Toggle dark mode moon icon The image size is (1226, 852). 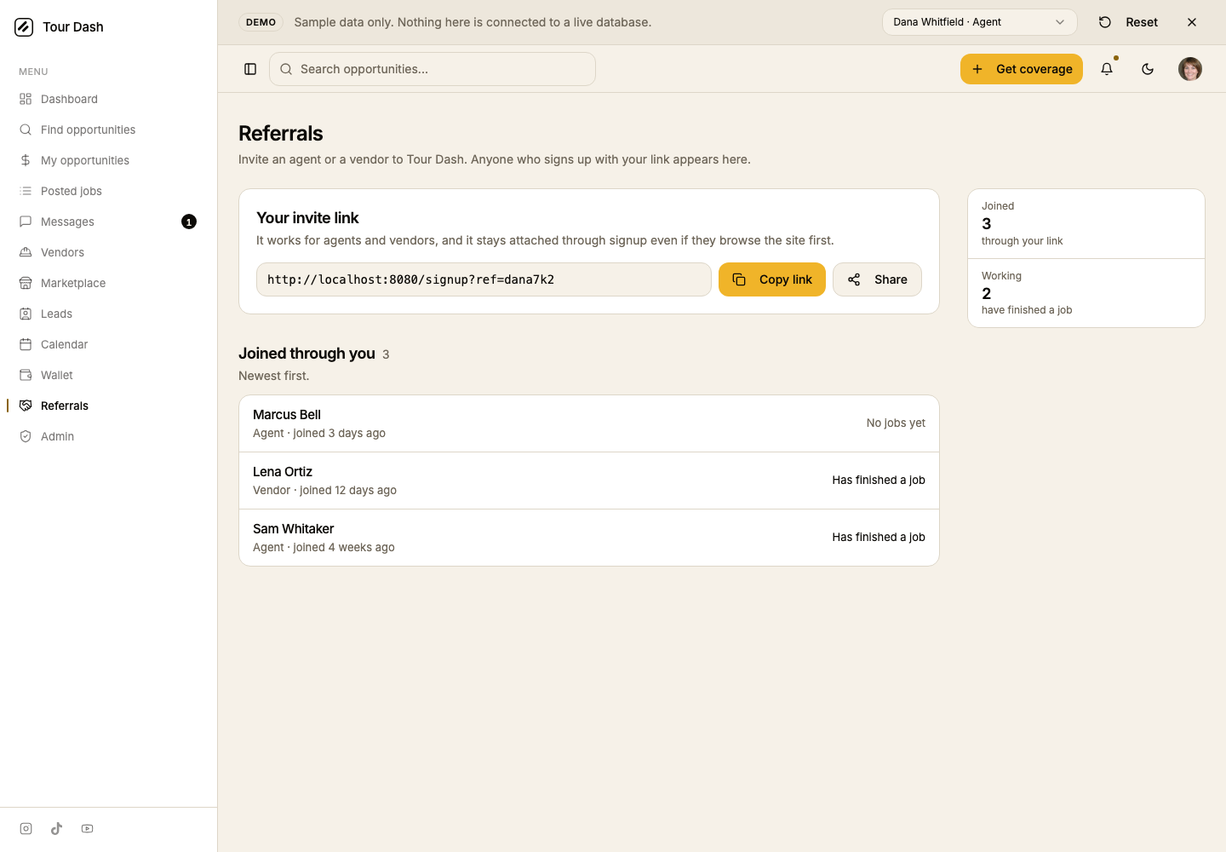(x=1148, y=69)
